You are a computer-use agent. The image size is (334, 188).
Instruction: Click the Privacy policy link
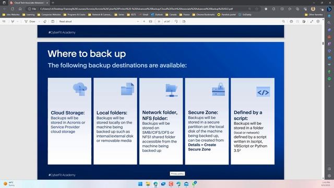point(177,174)
